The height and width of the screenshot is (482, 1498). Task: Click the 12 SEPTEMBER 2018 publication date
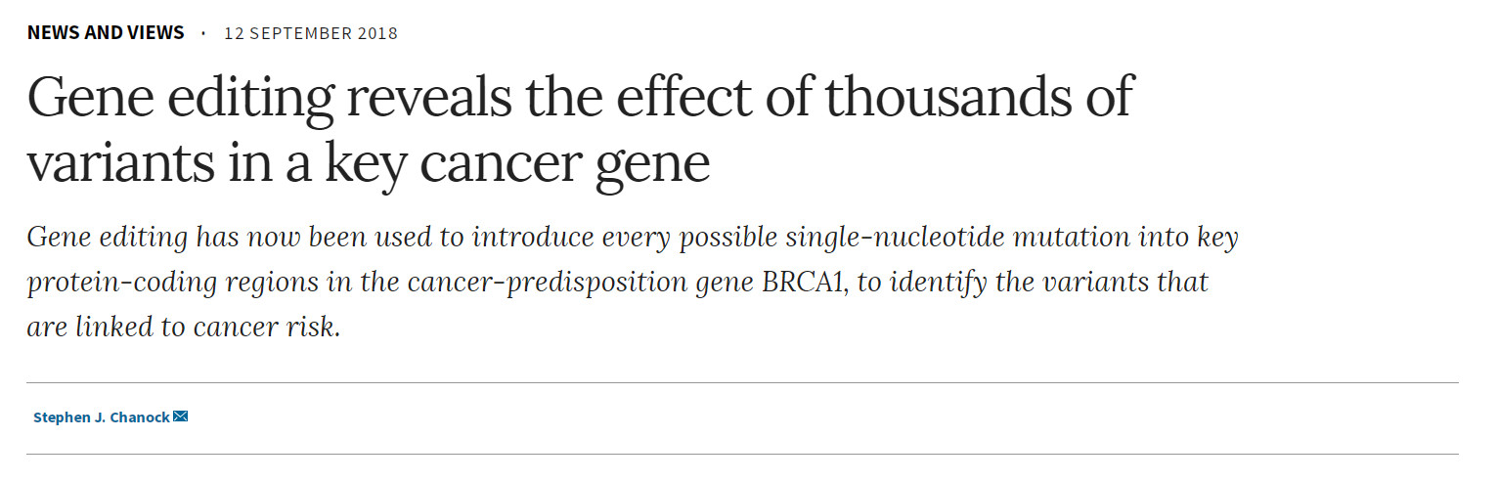(x=311, y=33)
